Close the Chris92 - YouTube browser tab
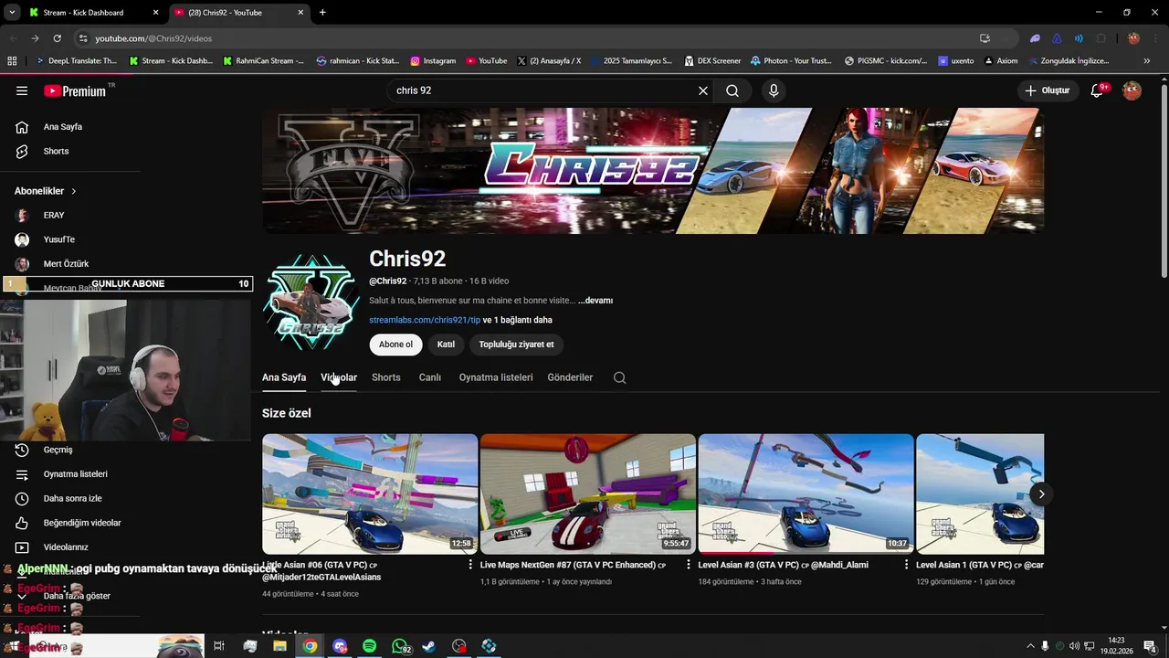1169x658 pixels. click(x=300, y=13)
